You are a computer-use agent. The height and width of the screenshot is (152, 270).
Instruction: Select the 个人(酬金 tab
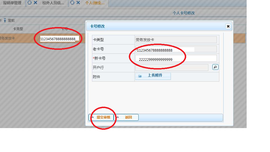click(95, 3)
